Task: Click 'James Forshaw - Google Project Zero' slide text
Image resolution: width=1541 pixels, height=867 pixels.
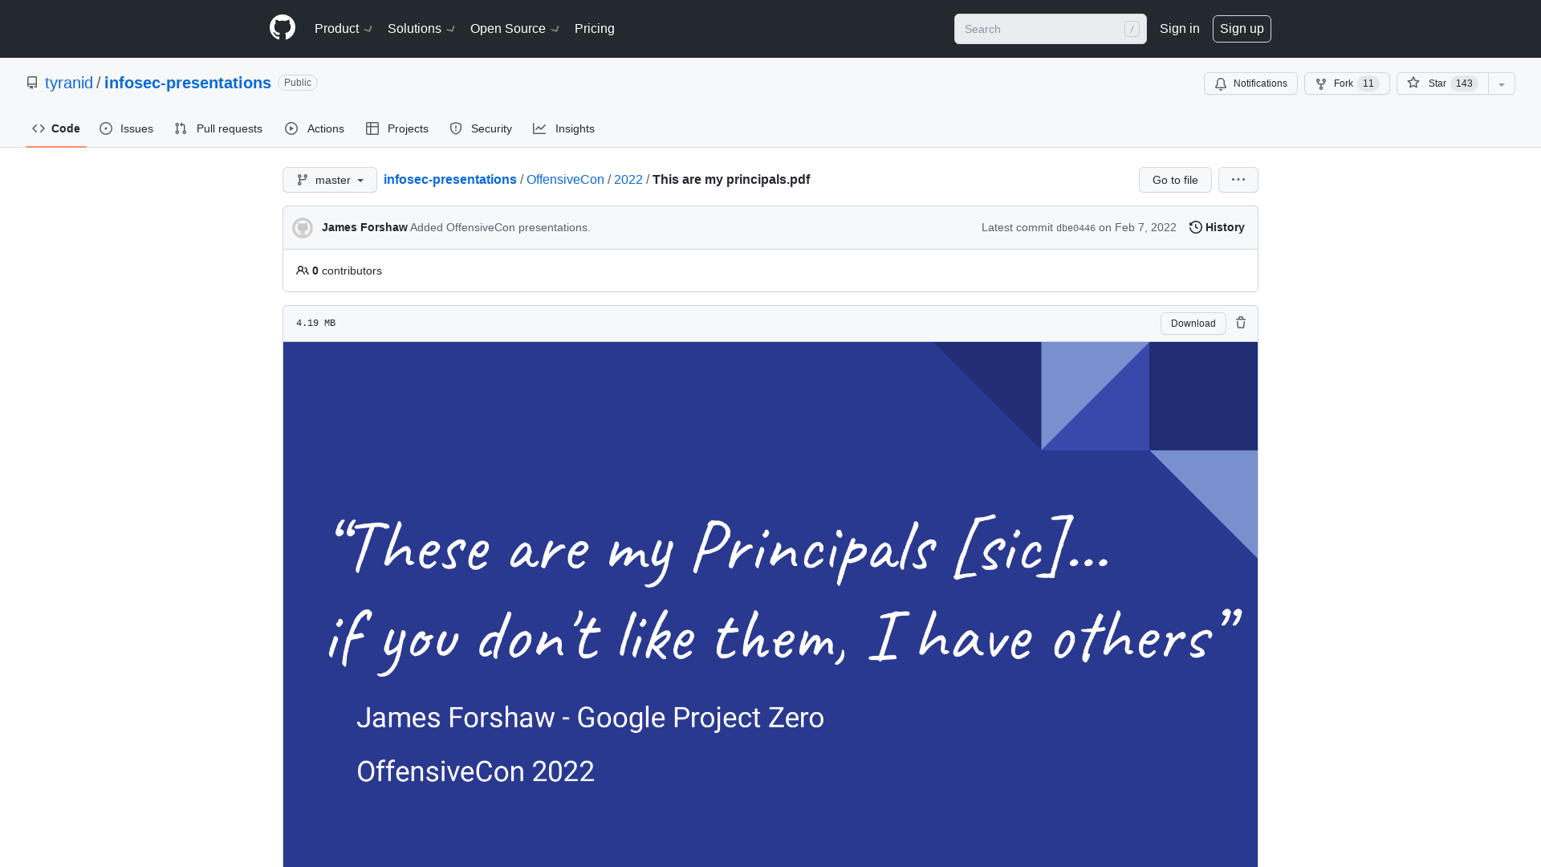Action: tap(590, 718)
